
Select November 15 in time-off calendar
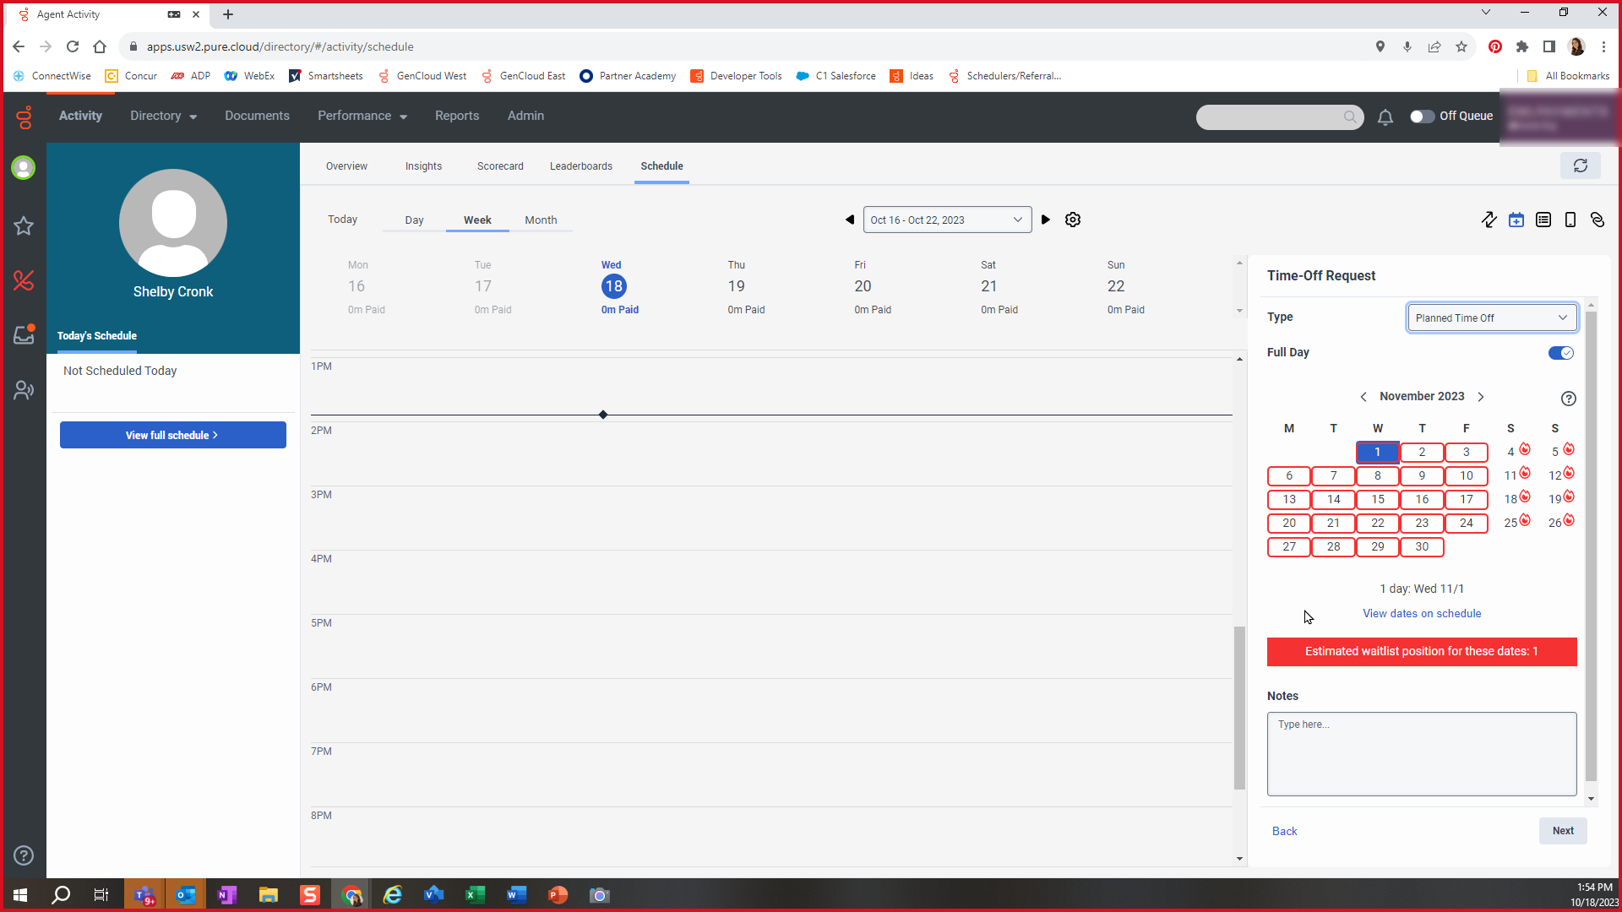1378,499
